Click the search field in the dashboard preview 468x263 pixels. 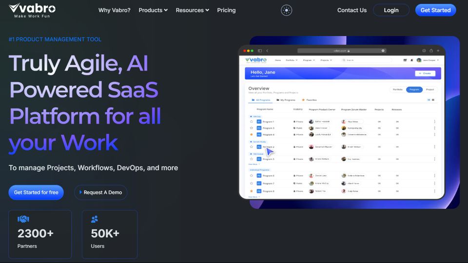click(x=367, y=60)
